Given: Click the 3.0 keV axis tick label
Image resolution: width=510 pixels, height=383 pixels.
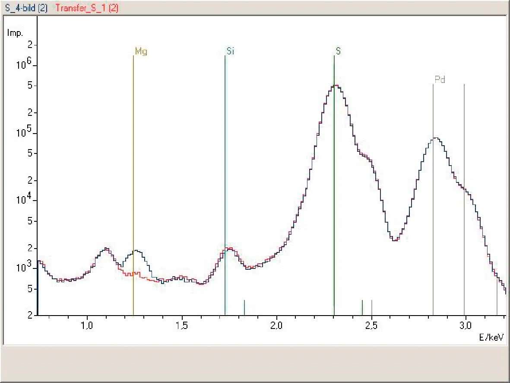Looking at the screenshot, I should [466, 326].
